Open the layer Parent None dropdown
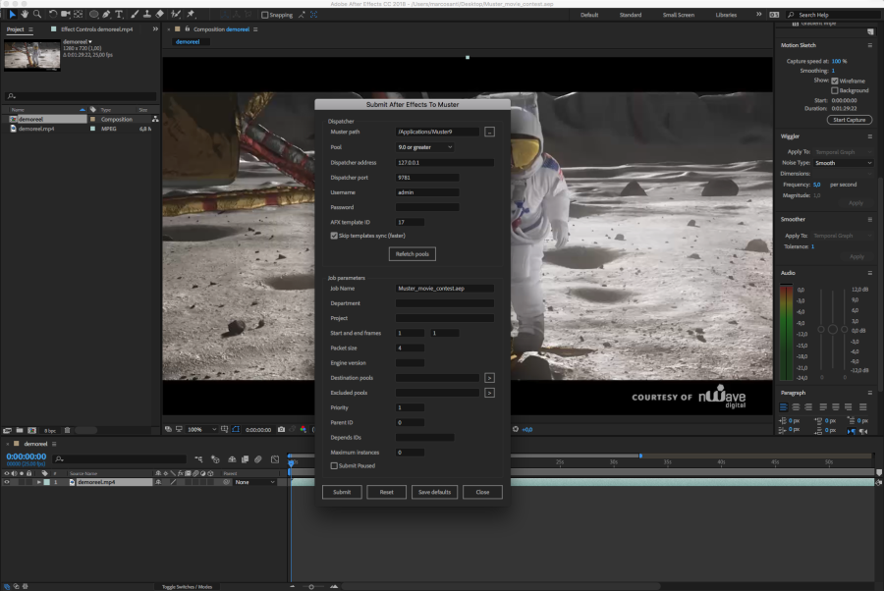The height and width of the screenshot is (591, 884). coord(254,482)
